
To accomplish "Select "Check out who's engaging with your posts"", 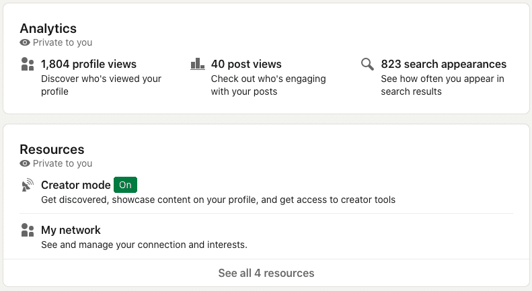I will point(268,85).
